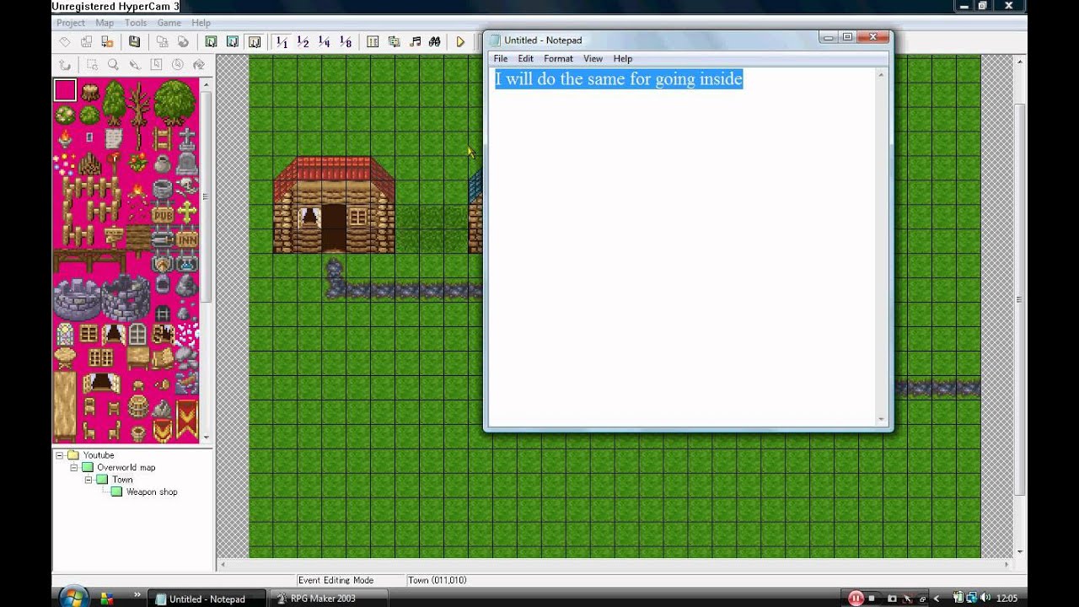Click tile palette scrollbar up arrow
The height and width of the screenshot is (607, 1079).
click(x=207, y=85)
